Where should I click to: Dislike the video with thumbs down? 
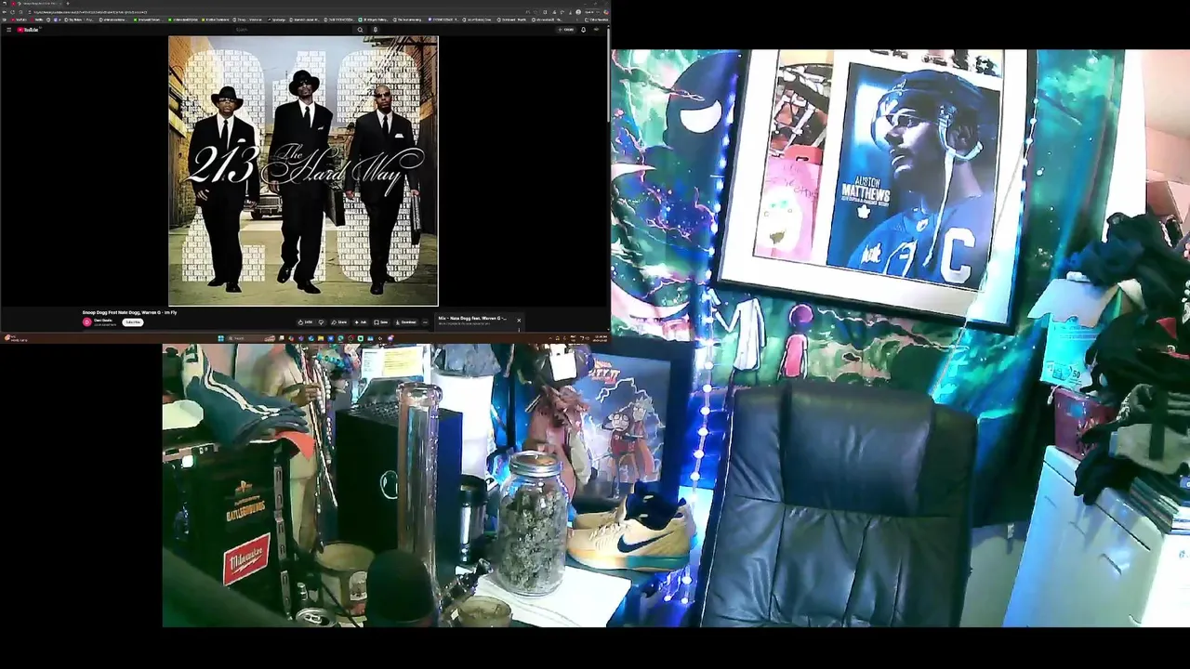pyautogui.click(x=321, y=322)
